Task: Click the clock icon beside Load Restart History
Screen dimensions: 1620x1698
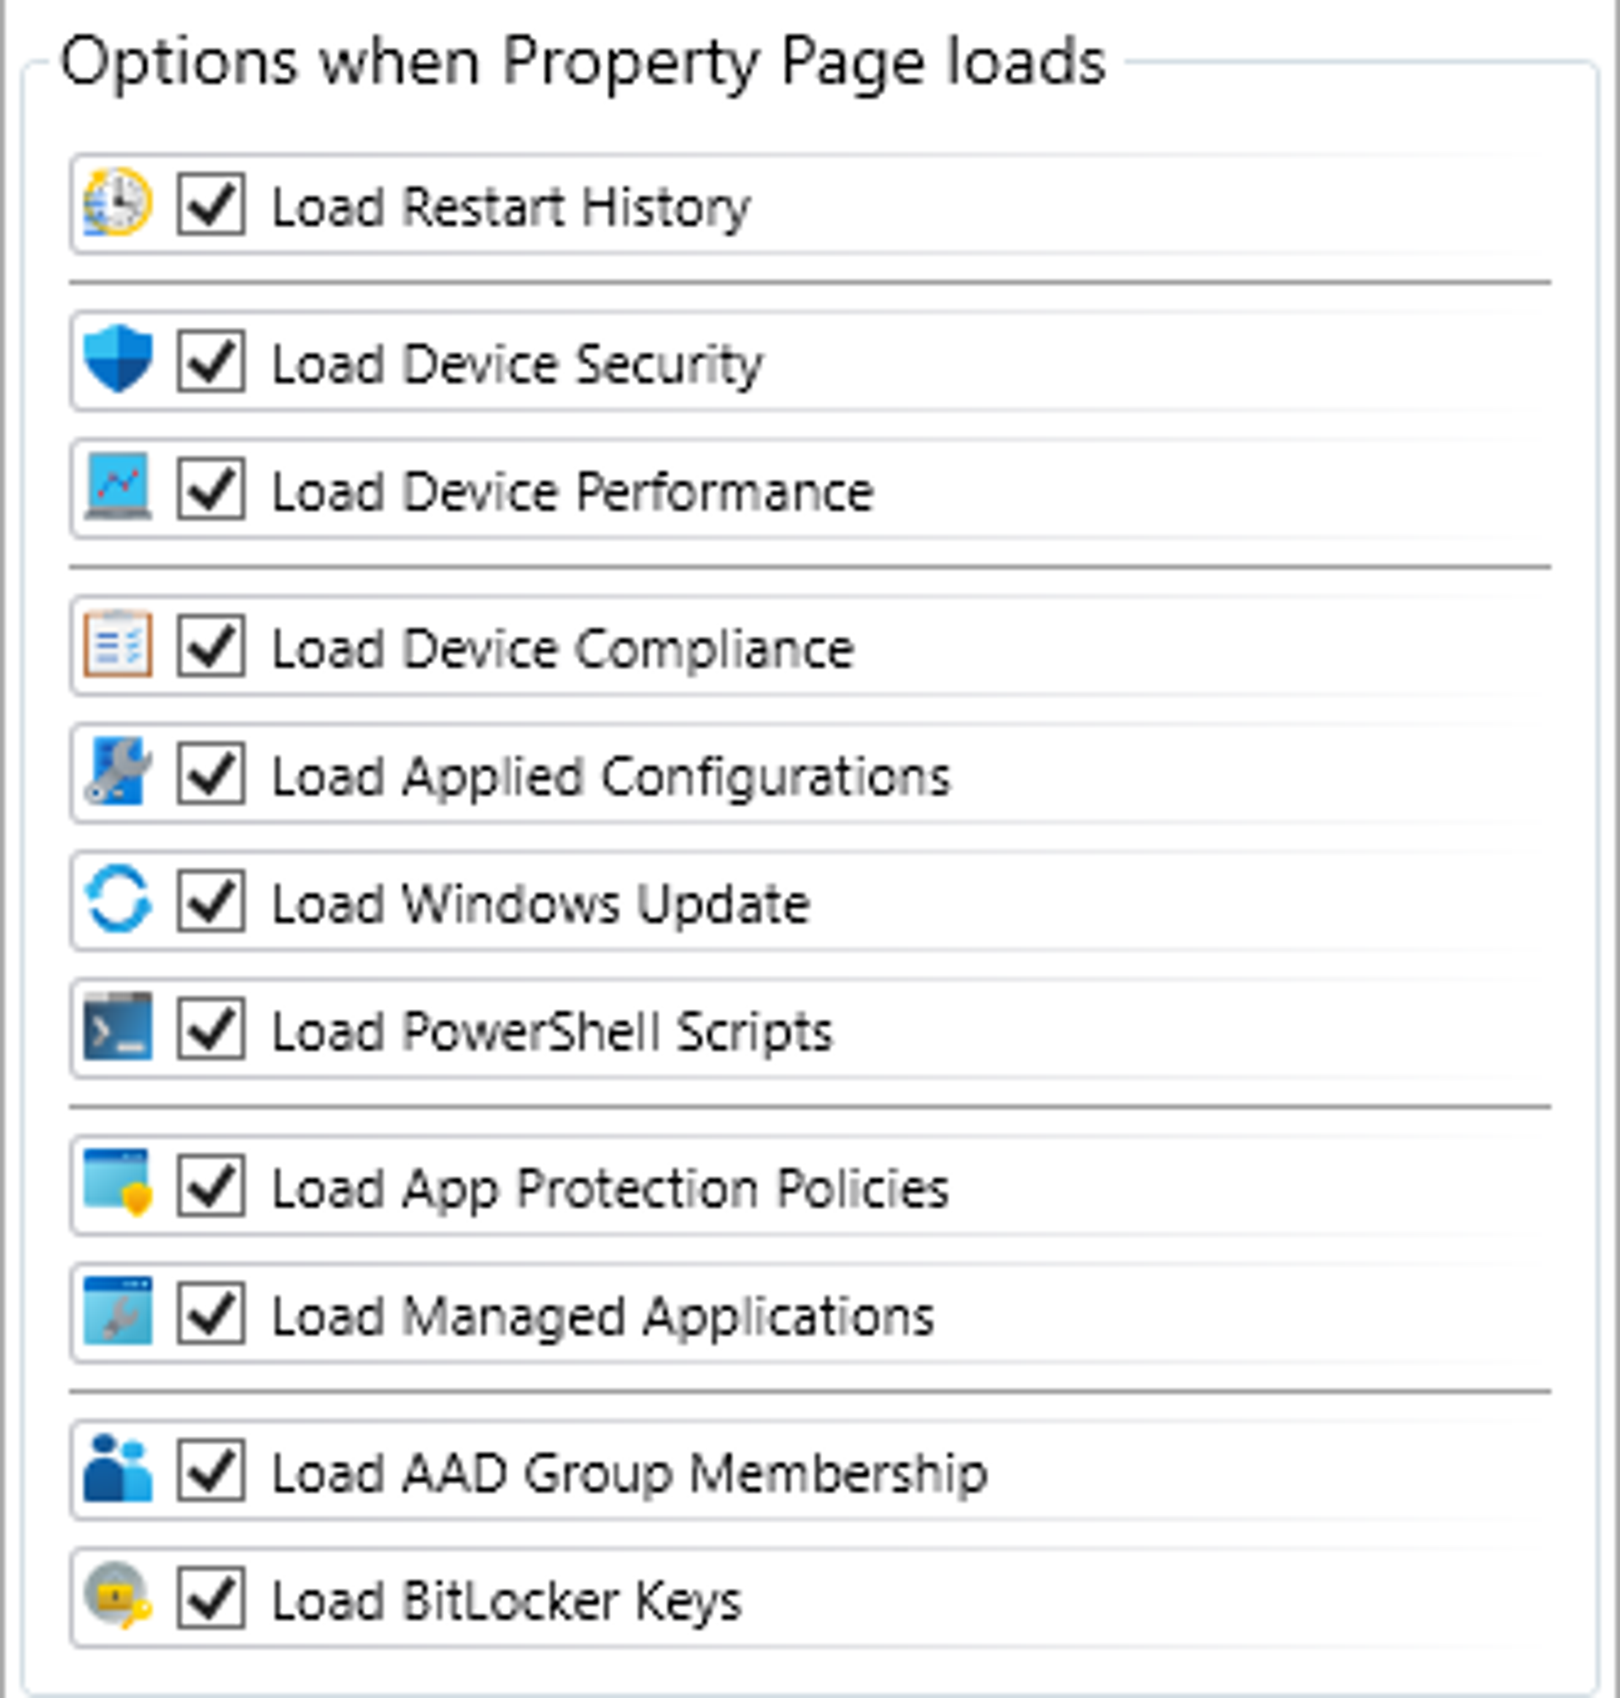Action: click(x=117, y=203)
